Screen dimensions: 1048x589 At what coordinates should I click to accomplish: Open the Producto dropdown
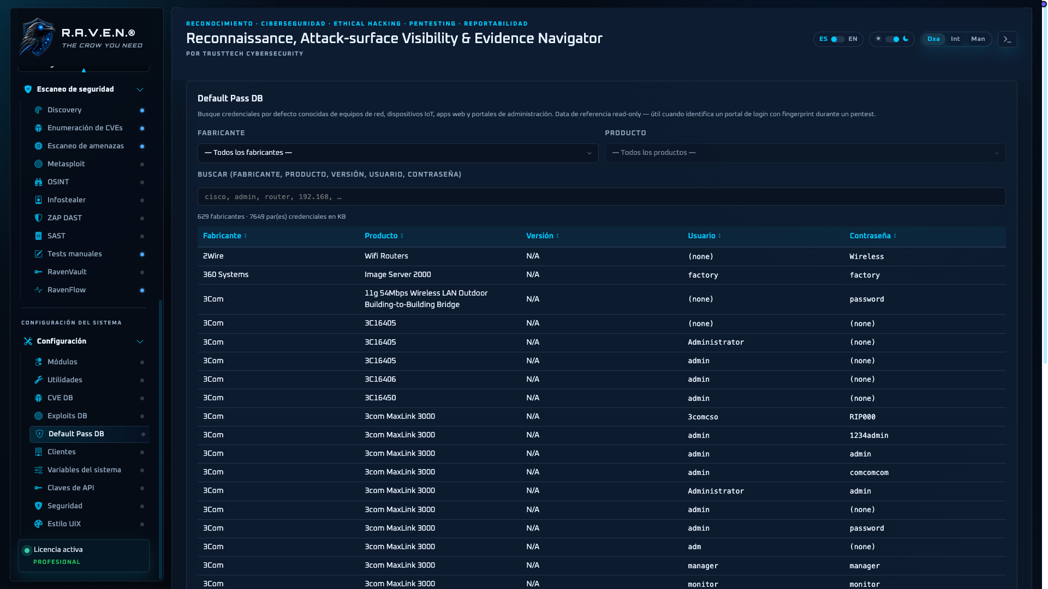click(805, 153)
